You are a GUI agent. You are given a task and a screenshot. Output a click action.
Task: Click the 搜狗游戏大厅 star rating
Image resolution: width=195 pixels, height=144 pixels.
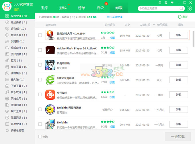[108, 33]
